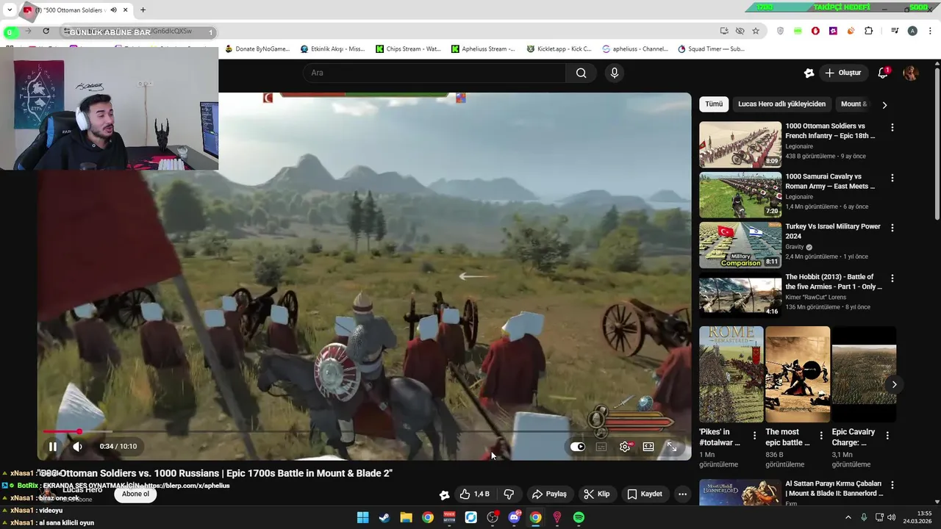Toggle the autoplay switch in the player
Screen dimensions: 941x529
pos(578,447)
